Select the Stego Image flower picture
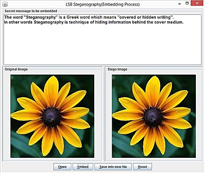Screen dimensions: 205x173 coord(154,116)
